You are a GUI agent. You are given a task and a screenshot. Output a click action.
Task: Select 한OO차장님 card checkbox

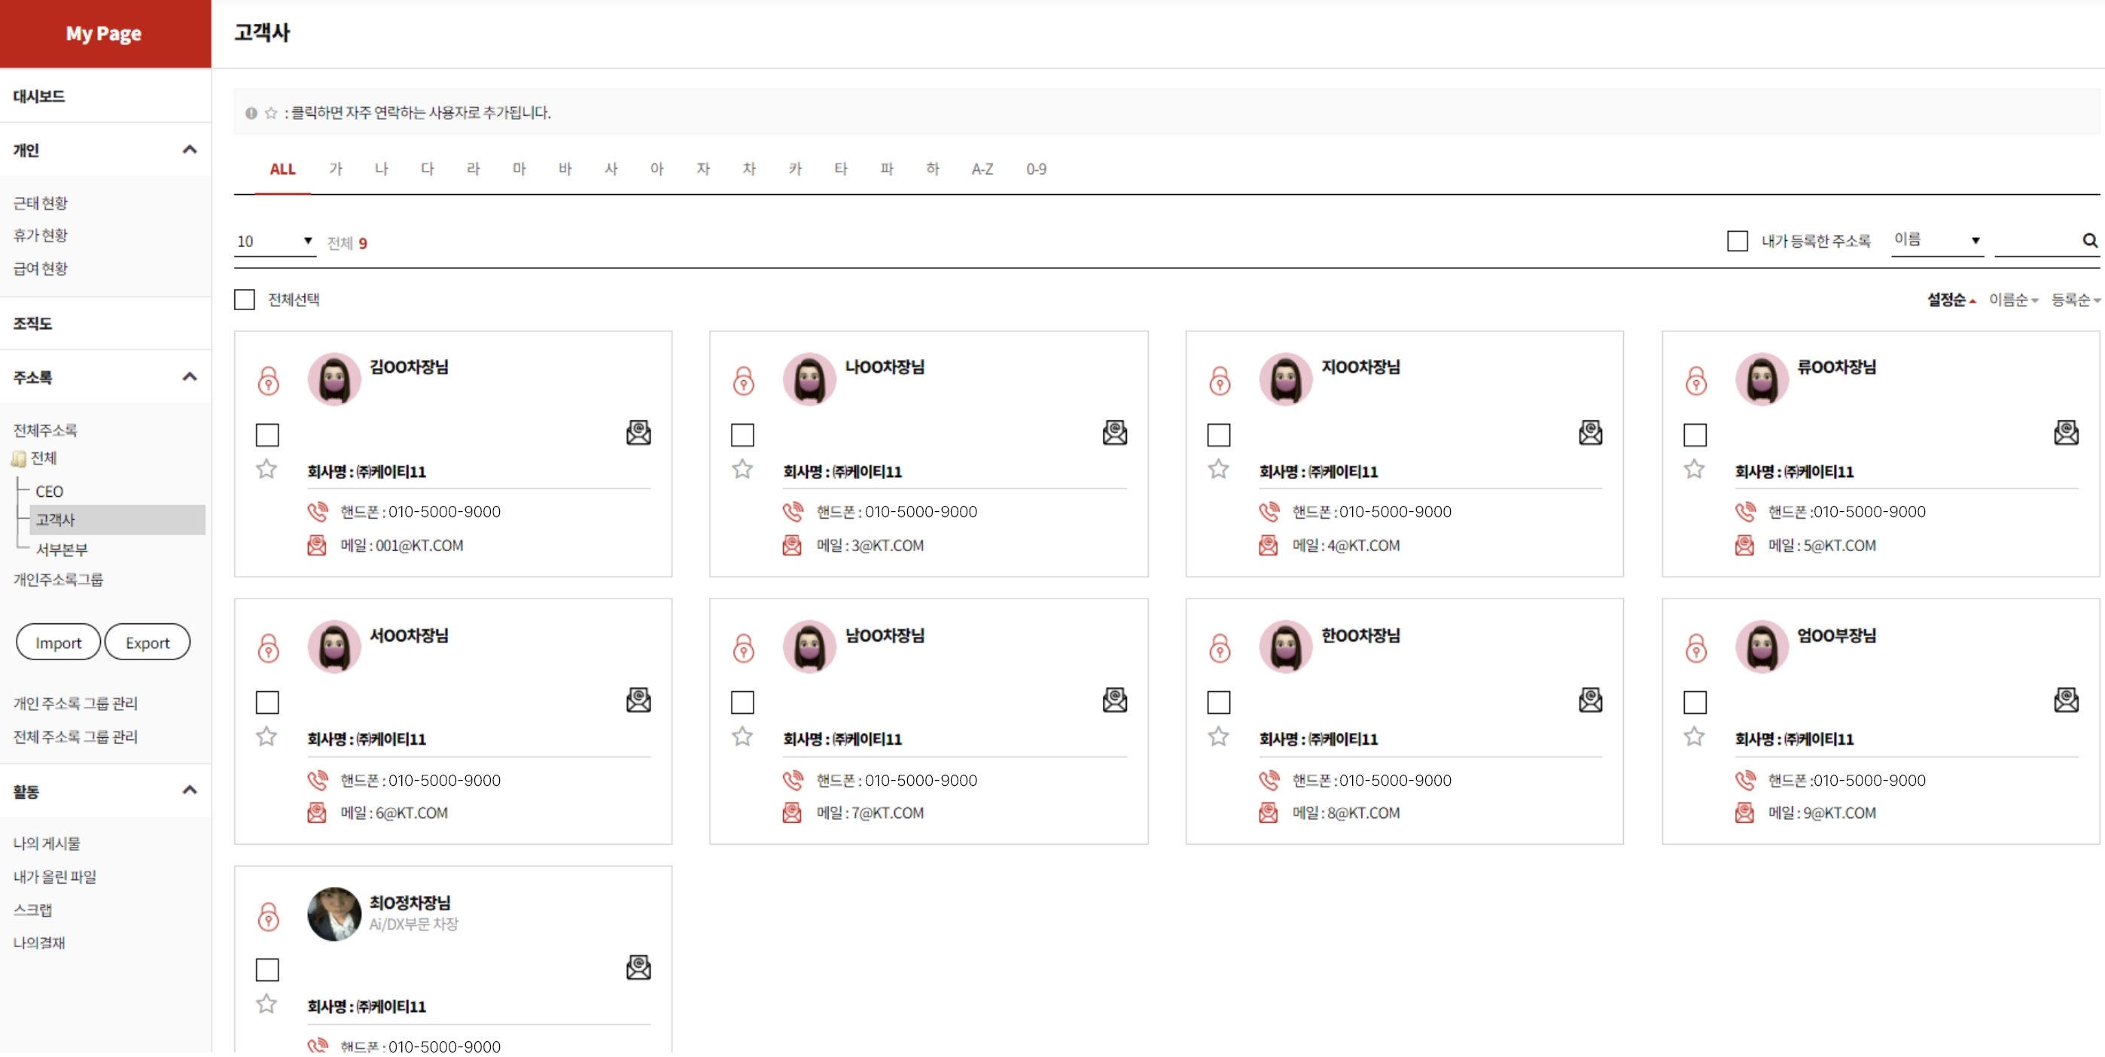[1219, 703]
